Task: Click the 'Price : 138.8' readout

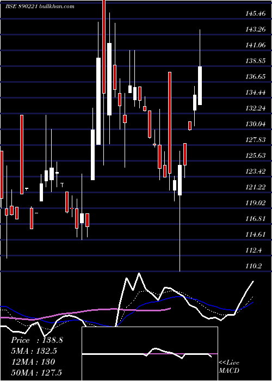Action: coord(37,340)
